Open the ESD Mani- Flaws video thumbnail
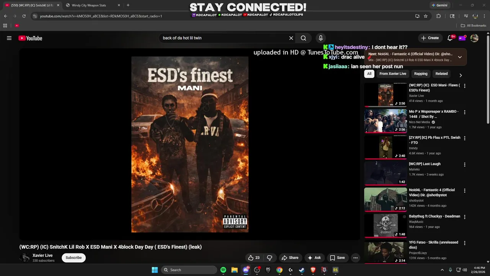Image resolution: width=490 pixels, height=276 pixels. tap(385, 95)
